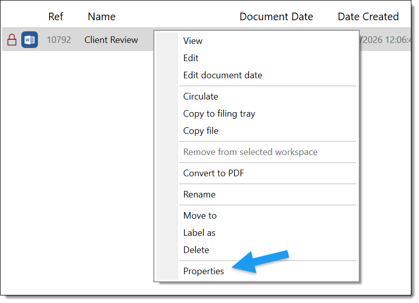Click Edit document date

pos(223,75)
